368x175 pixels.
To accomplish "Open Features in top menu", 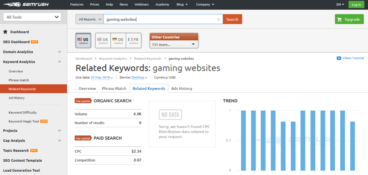I will [x=77, y=4].
